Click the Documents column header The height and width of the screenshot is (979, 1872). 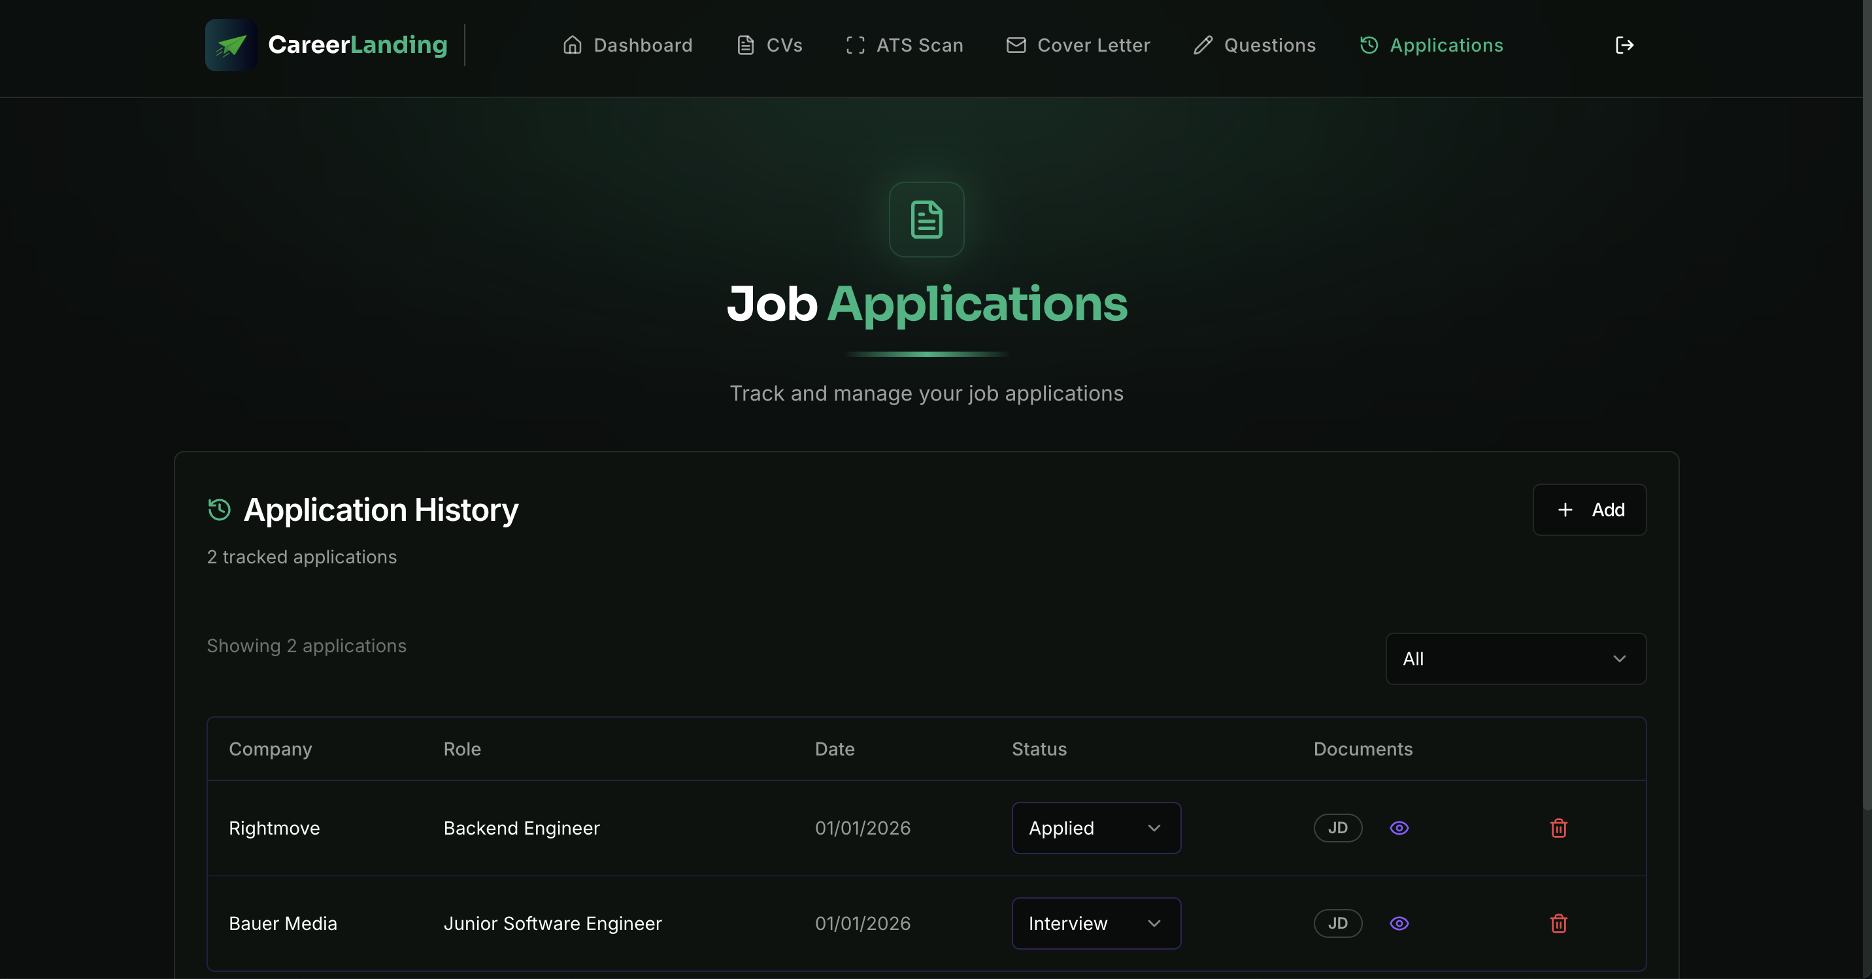pos(1363,748)
